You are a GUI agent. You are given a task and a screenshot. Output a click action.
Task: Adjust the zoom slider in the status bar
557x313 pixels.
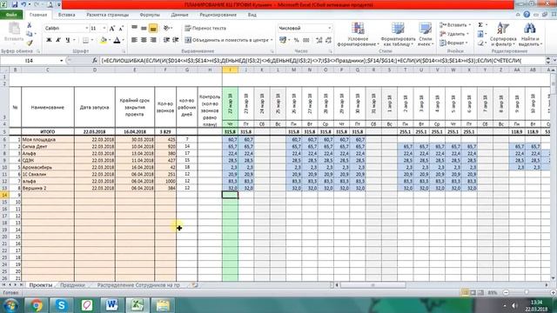[526, 292]
